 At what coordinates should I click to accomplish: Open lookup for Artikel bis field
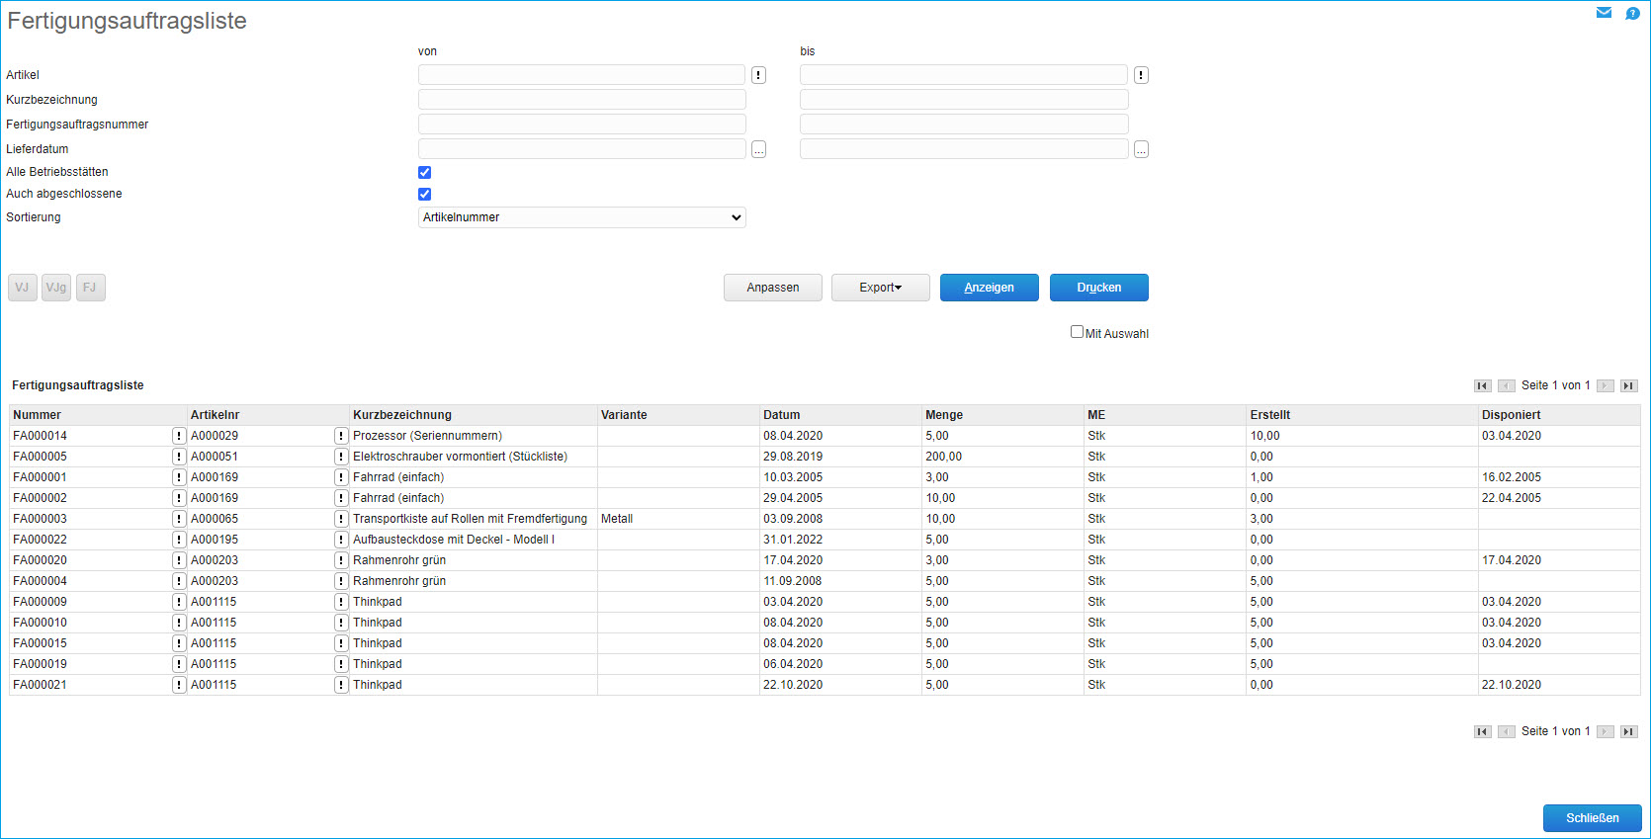coord(1141,75)
